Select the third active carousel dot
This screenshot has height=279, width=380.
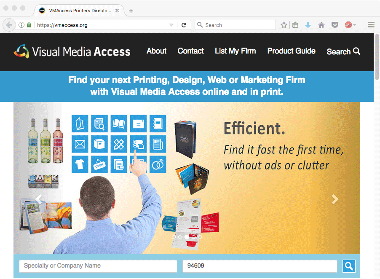click(x=187, y=237)
